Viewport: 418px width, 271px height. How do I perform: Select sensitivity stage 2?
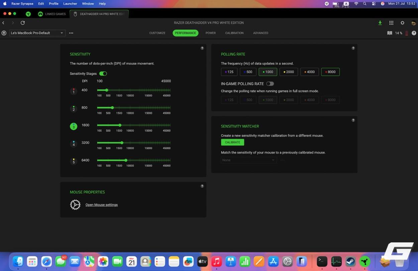74,109
